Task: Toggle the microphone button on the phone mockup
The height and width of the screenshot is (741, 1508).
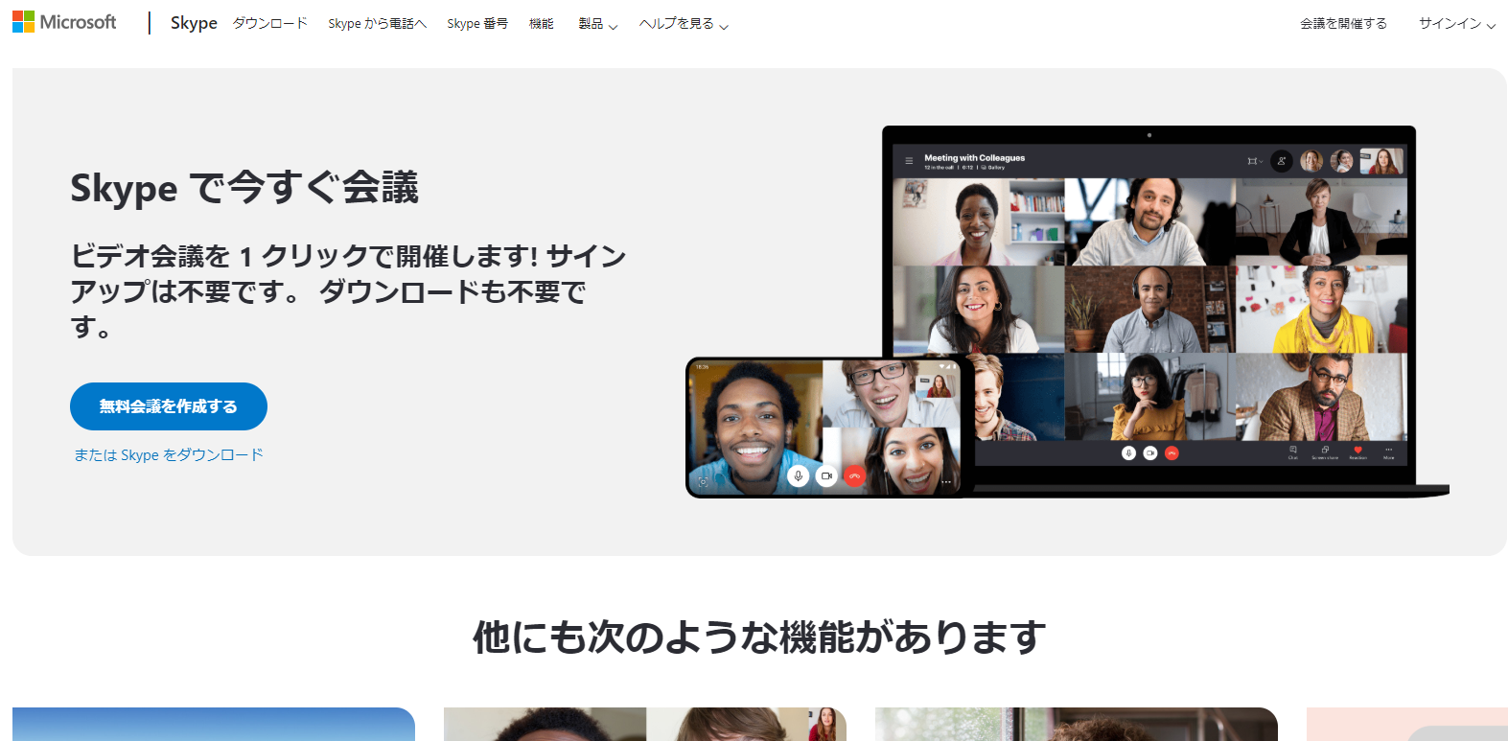Action: (798, 475)
